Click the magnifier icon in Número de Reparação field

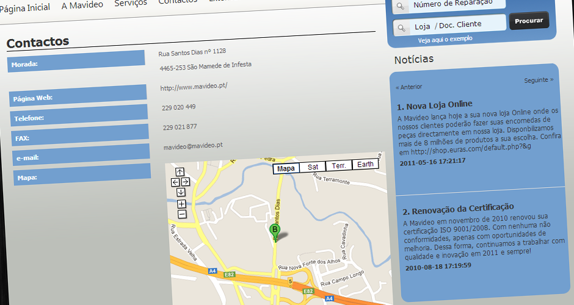pyautogui.click(x=401, y=7)
